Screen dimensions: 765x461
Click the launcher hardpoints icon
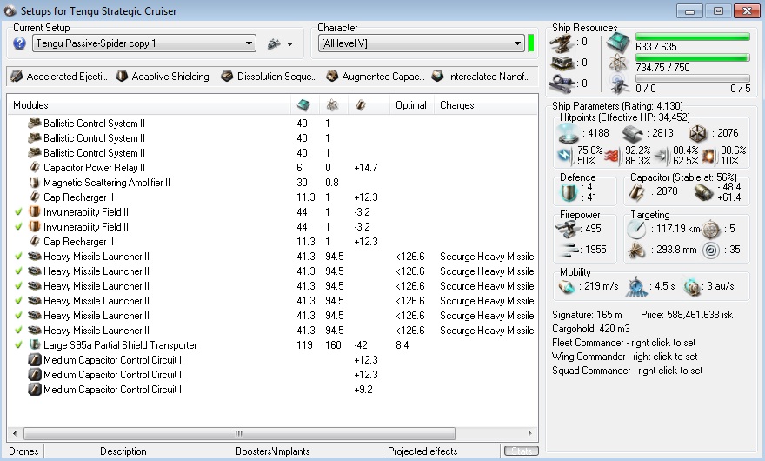(562, 63)
